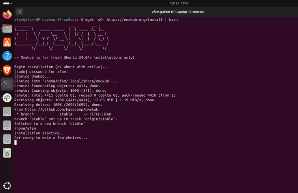Launch the Brave browser dock icon

coord(7,70)
